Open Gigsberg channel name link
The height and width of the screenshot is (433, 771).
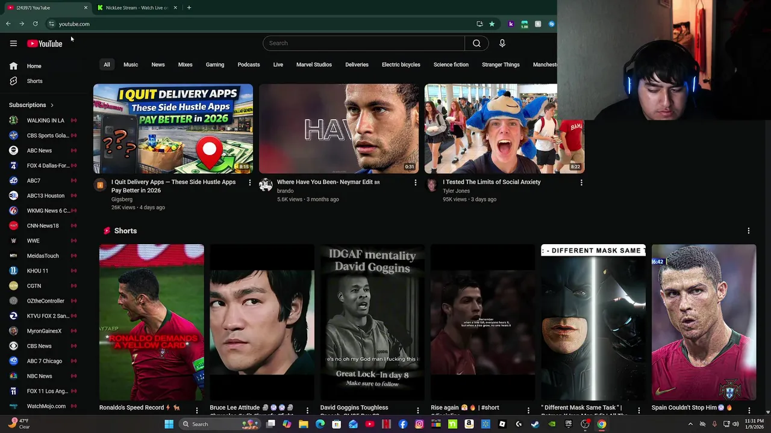122,199
